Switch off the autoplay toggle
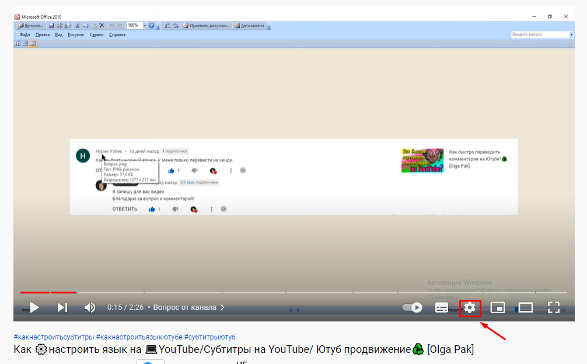587x364 pixels. (x=412, y=307)
